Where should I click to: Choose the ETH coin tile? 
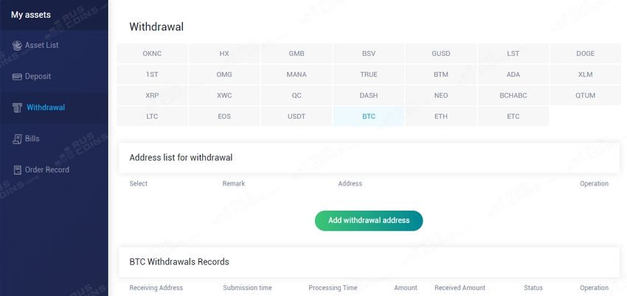click(x=441, y=116)
